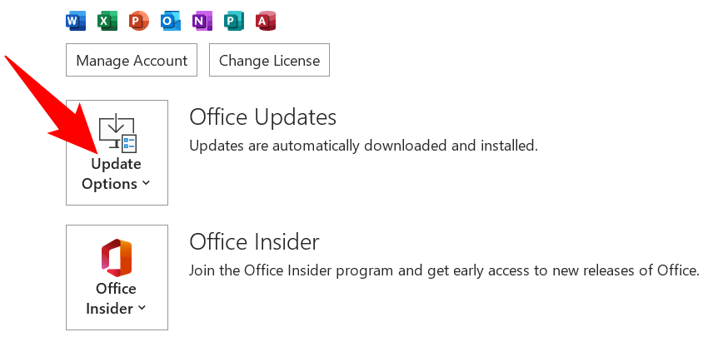Image resolution: width=703 pixels, height=337 pixels.
Task: Expand the Update Options dropdown chevron
Action: [x=147, y=184]
